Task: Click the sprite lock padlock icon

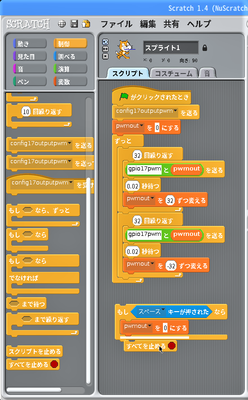Action: pos(205,48)
